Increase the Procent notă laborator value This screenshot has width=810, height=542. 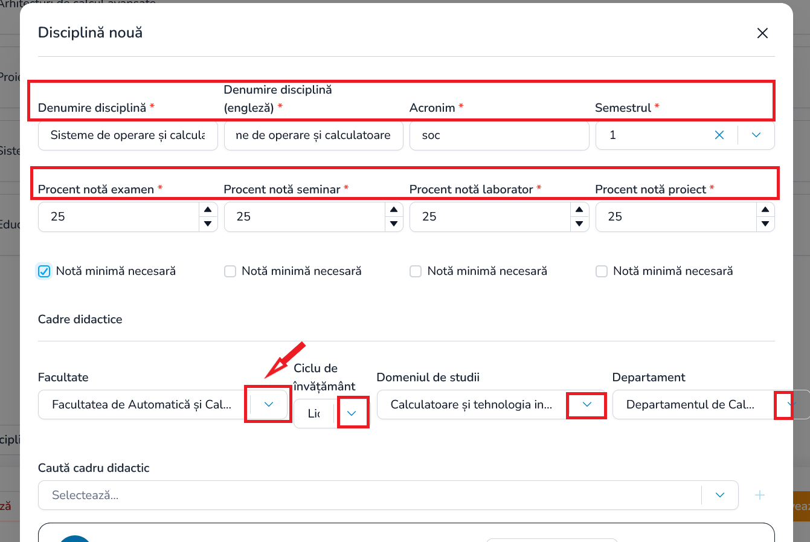tap(579, 210)
